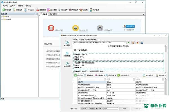The height and width of the screenshot is (112, 169).
Task: Click the 增加字段 green plus icon in edit window
Action: tap(75, 76)
